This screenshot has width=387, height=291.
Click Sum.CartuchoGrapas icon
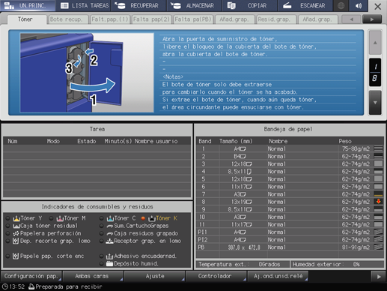point(110,226)
